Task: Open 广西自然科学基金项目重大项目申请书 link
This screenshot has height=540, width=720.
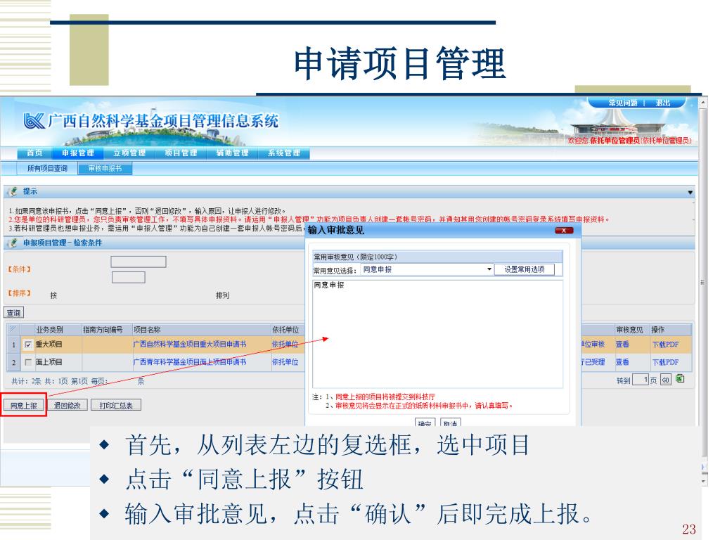Action: [190, 345]
